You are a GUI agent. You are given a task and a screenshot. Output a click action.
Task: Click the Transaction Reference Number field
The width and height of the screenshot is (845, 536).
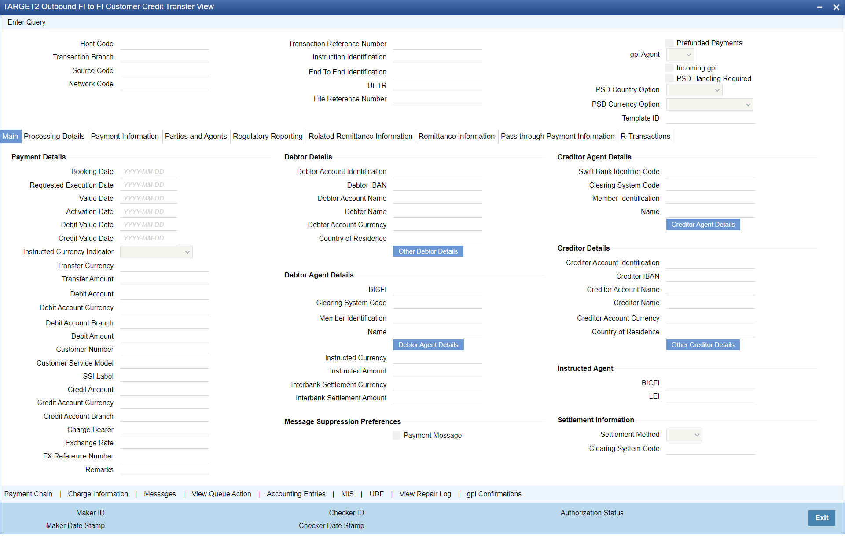(437, 44)
